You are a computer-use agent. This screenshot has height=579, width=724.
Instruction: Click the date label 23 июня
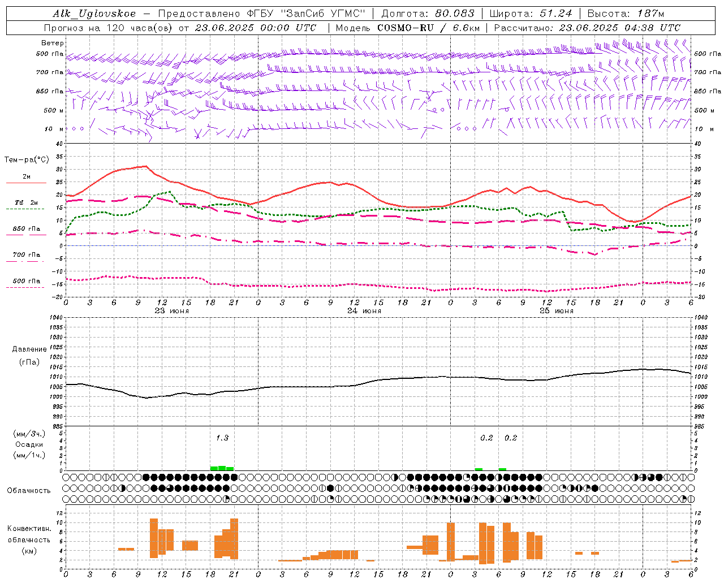(172, 311)
